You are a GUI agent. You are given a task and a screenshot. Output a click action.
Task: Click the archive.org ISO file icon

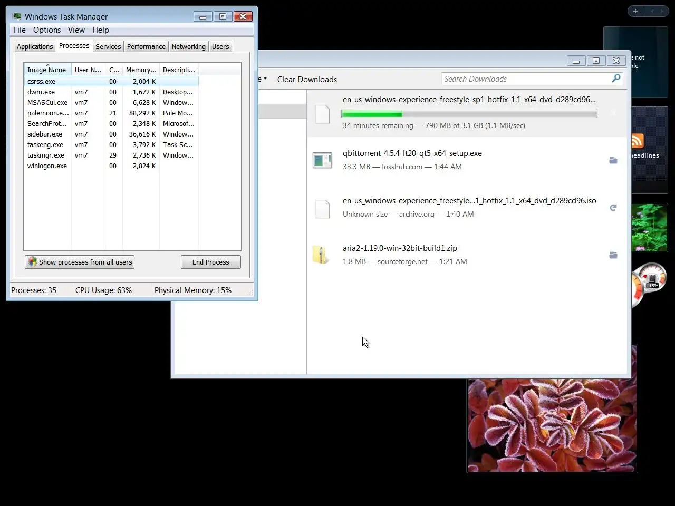click(322, 209)
